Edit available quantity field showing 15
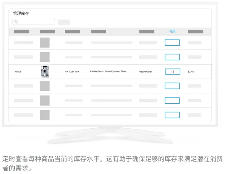225x174 pixels. click(173, 72)
